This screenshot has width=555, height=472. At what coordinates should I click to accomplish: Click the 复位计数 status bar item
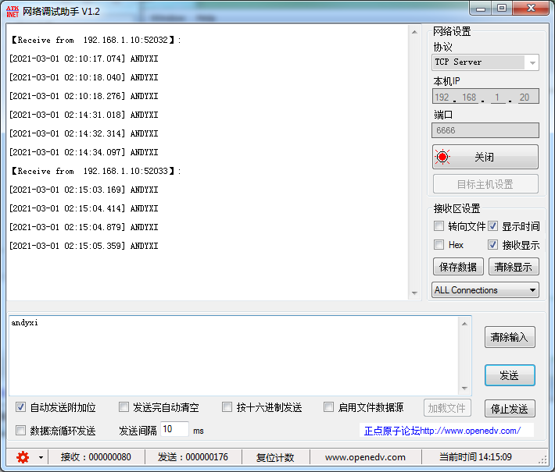point(275,457)
